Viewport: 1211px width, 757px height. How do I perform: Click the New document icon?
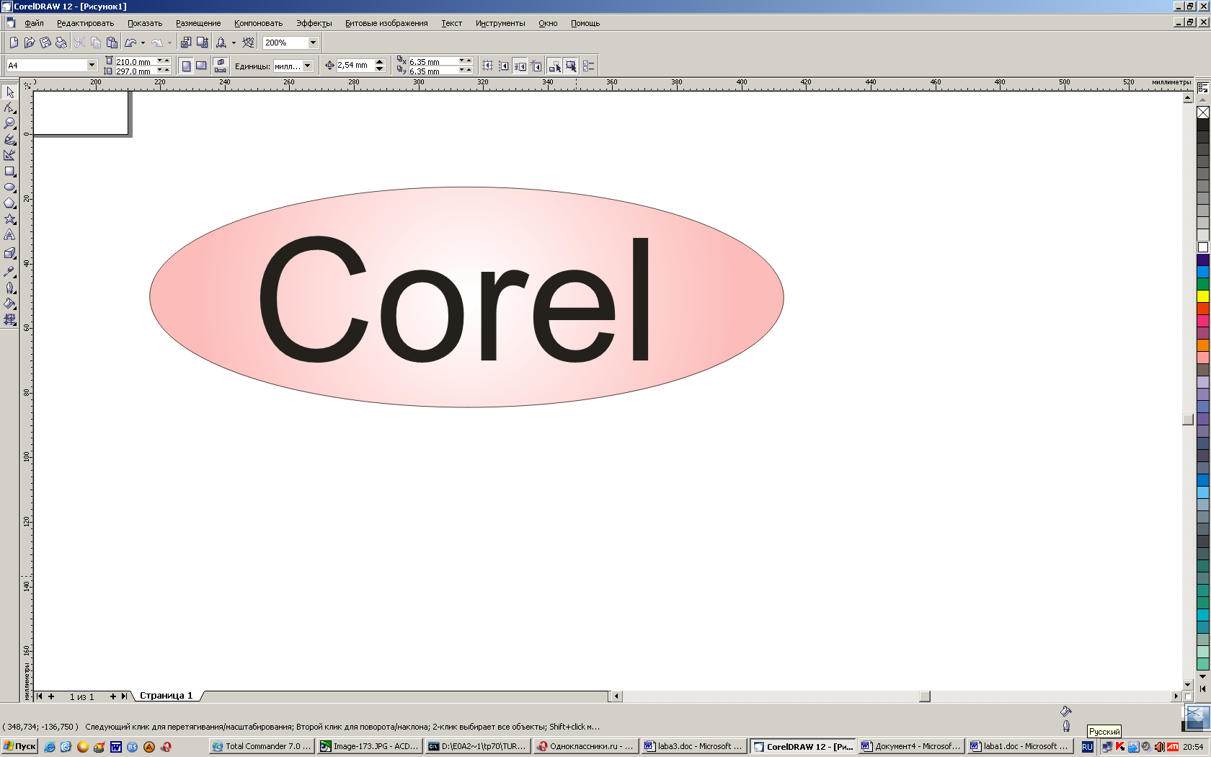click(x=14, y=43)
